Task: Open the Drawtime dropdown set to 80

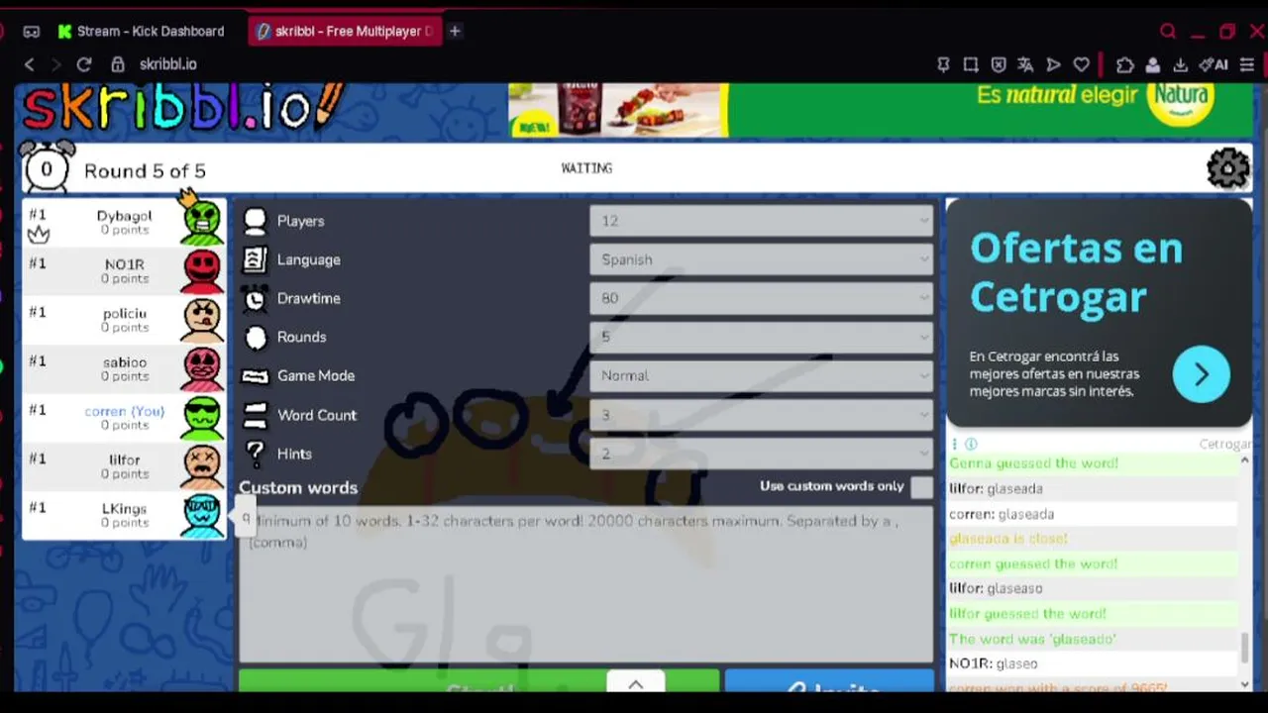Action: click(761, 298)
